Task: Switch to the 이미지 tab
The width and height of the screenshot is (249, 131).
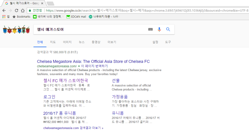Action: 67,42
